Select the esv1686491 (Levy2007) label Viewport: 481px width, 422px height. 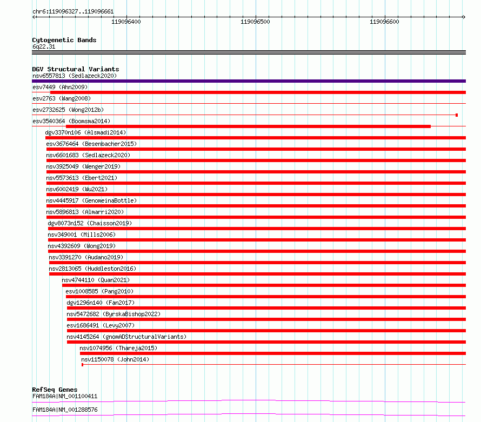[x=101, y=325]
